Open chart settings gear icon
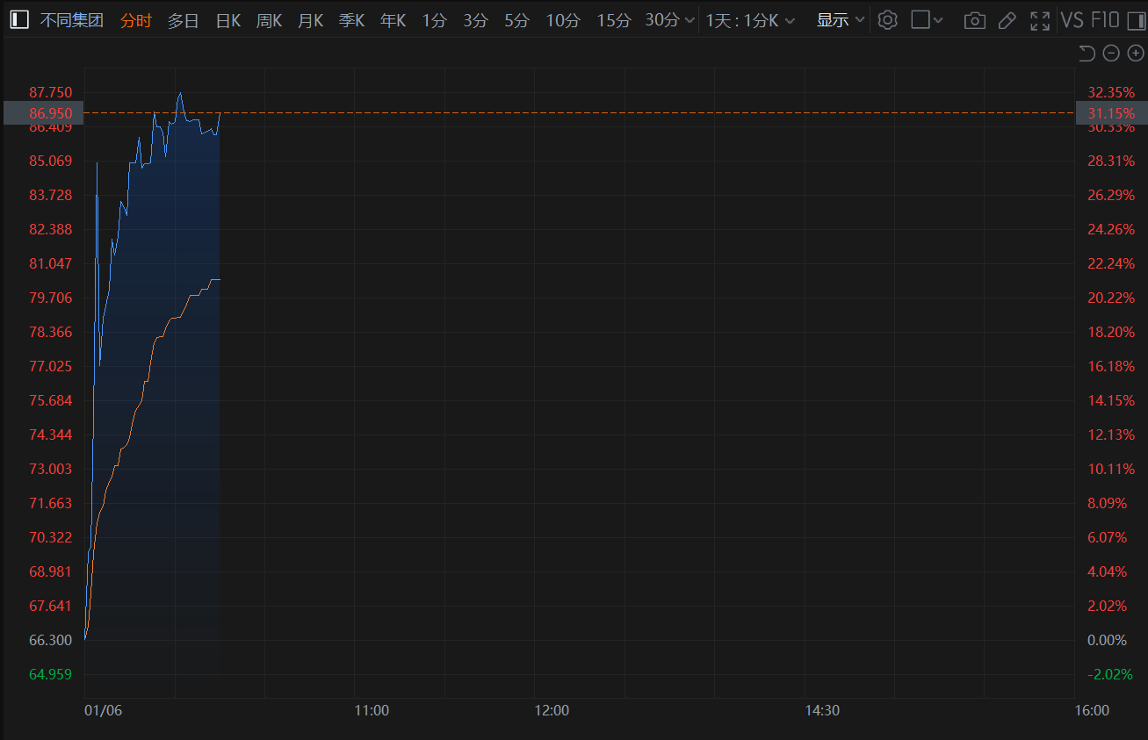This screenshot has width=1148, height=740. click(x=887, y=20)
